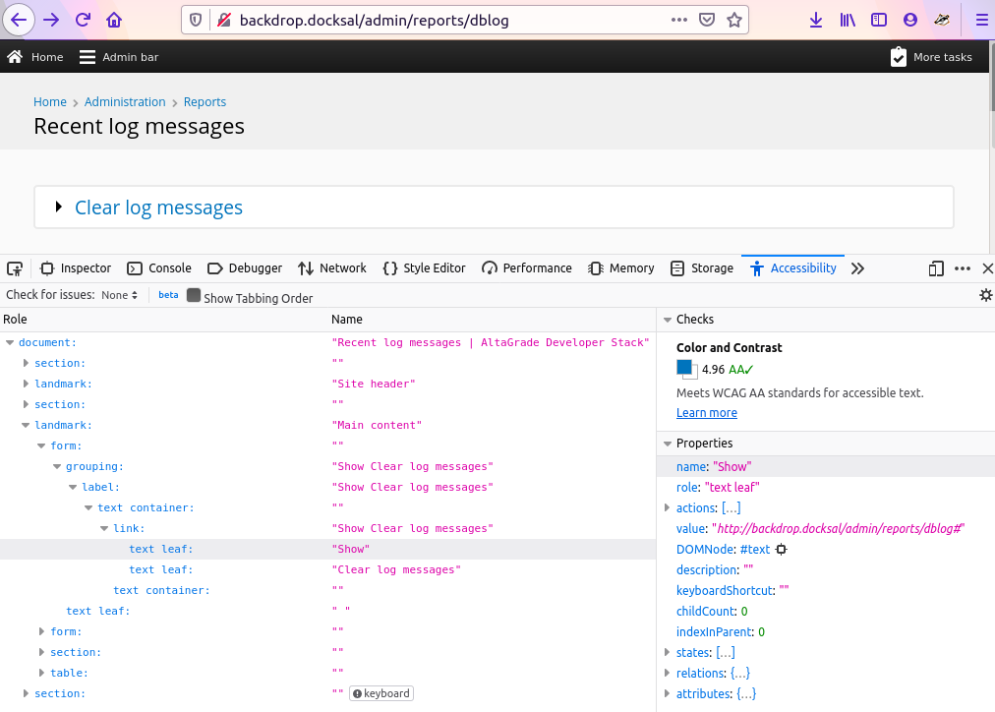The image size is (995, 712).
Task: Open the Firefox account avatar icon
Action: [910, 21]
